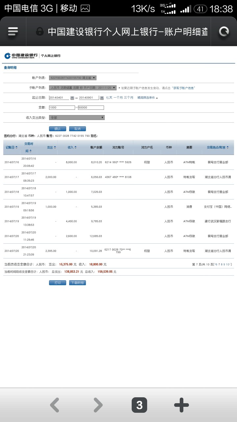Open the 收入支出类型 dropdown
The image size is (237, 422).
tap(77, 117)
